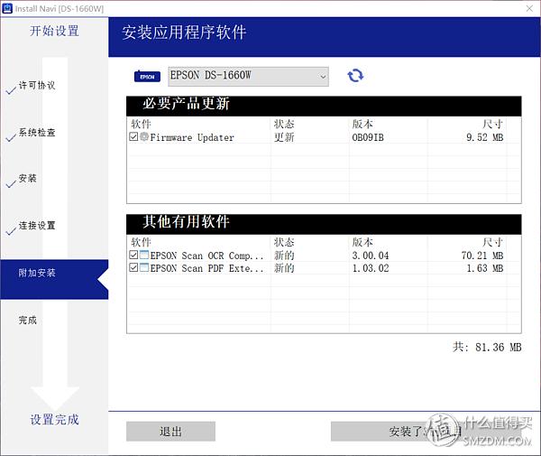Open the EPSON DS-1660W product dropdown

pyautogui.click(x=249, y=77)
